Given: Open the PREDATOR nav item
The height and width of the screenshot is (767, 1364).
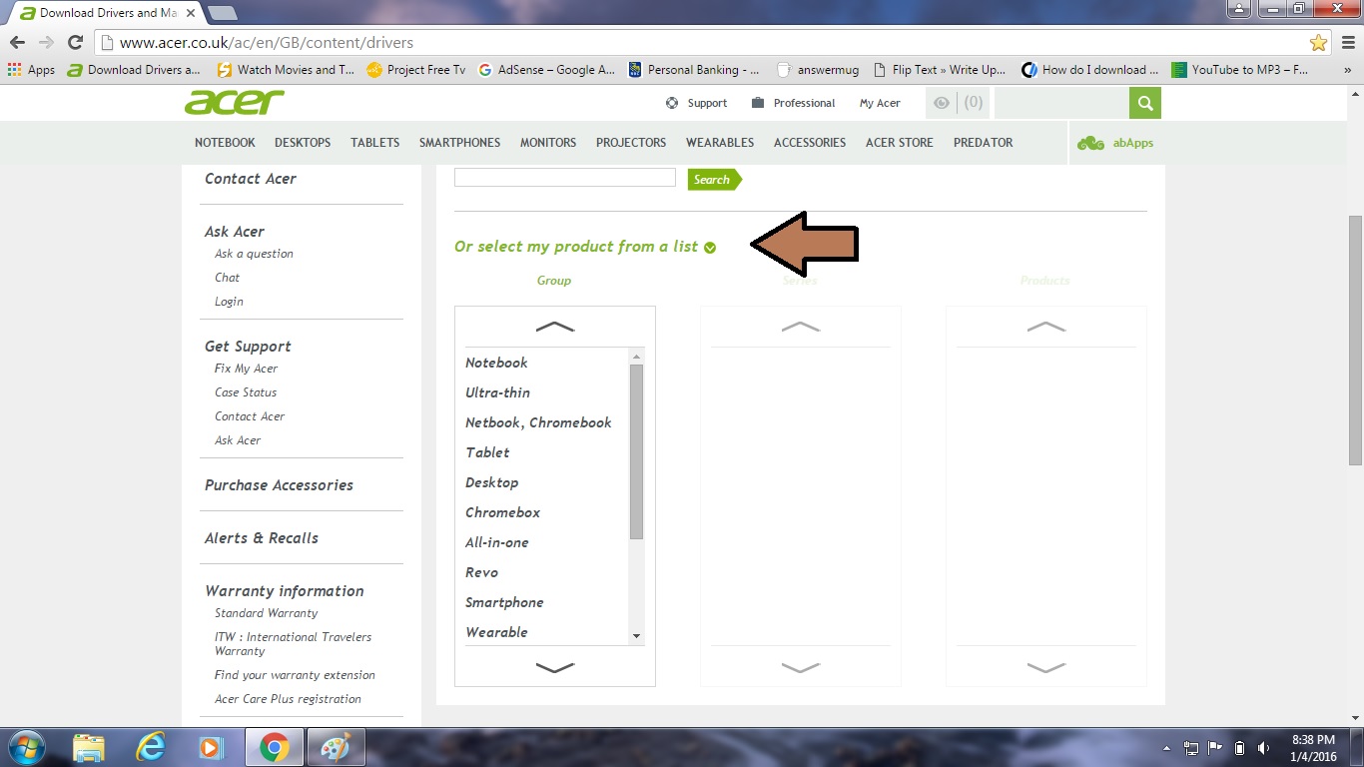Looking at the screenshot, I should [983, 143].
